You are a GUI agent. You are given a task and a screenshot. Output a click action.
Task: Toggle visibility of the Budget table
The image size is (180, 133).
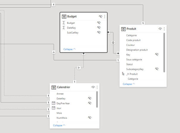pos(101,17)
